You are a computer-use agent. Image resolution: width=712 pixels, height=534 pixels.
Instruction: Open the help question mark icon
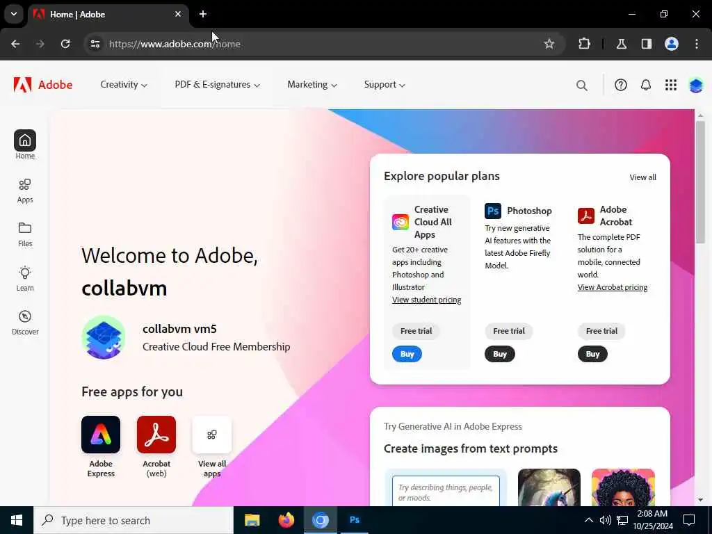(621, 85)
